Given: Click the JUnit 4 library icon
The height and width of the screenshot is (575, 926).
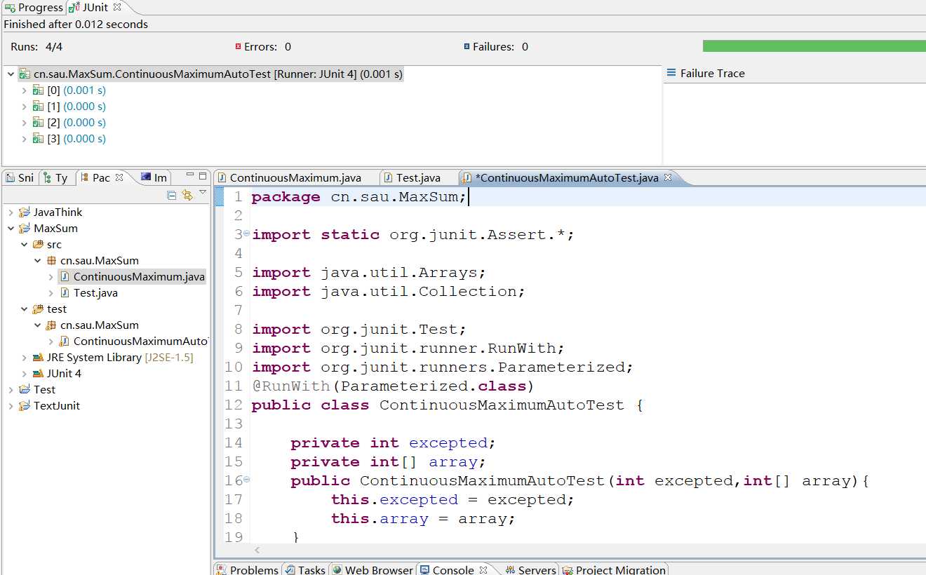Looking at the screenshot, I should click(38, 373).
